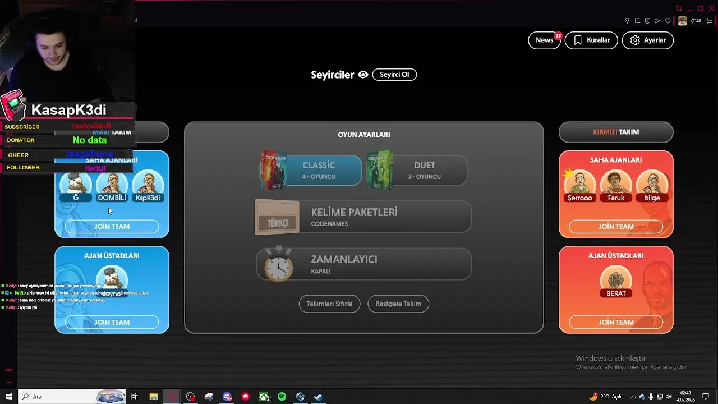Viewport: 718px width, 404px height.
Task: Click the Rastgele Takım button
Action: 398,304
